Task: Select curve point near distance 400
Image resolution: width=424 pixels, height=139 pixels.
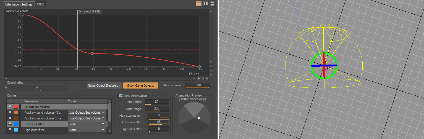Action: click(x=92, y=54)
